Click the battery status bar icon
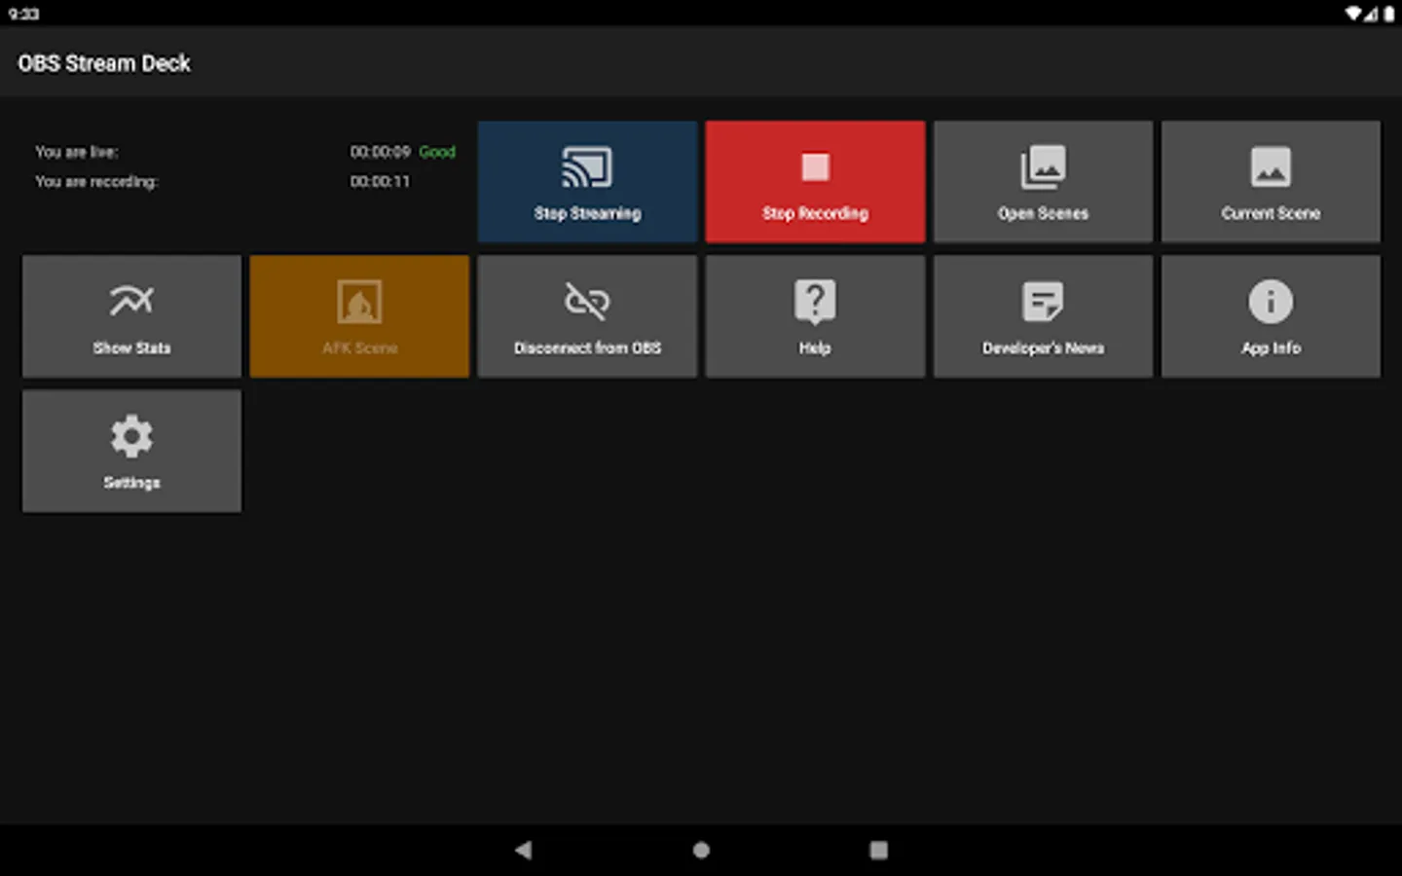Viewport: 1402px width, 876px height. [x=1388, y=14]
